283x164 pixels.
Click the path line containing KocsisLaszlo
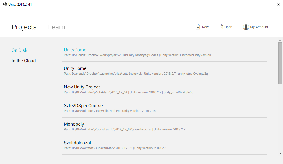click(125, 129)
